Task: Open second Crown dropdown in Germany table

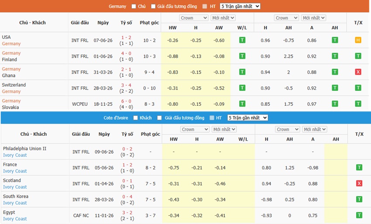Action: click(286, 18)
